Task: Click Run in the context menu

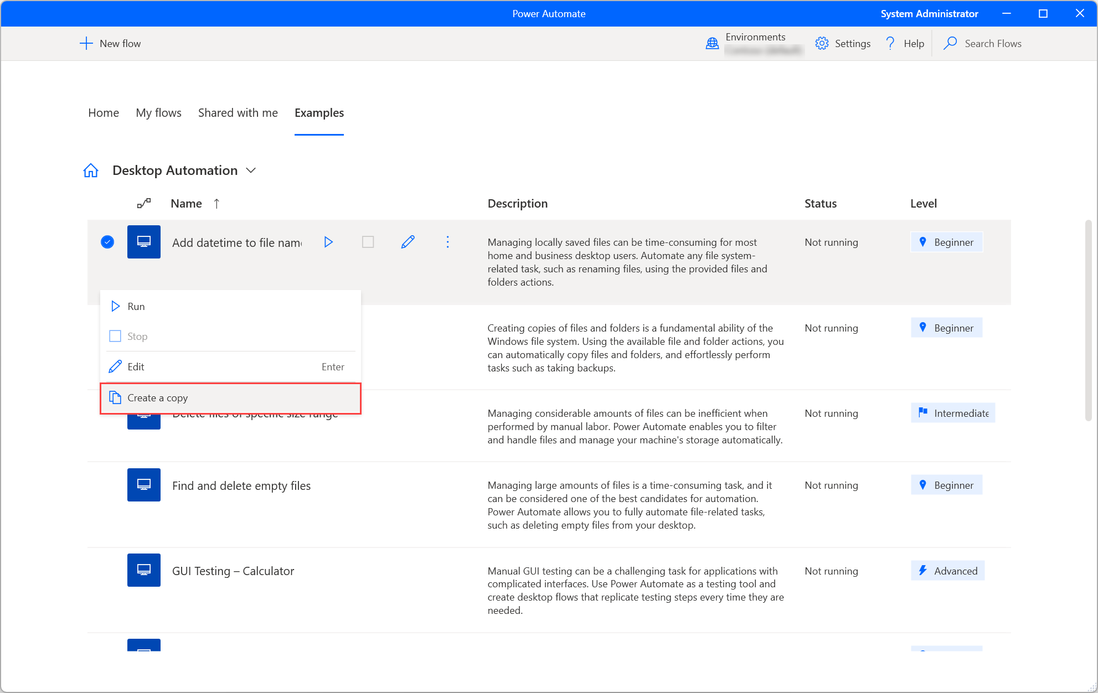Action: [x=136, y=305]
